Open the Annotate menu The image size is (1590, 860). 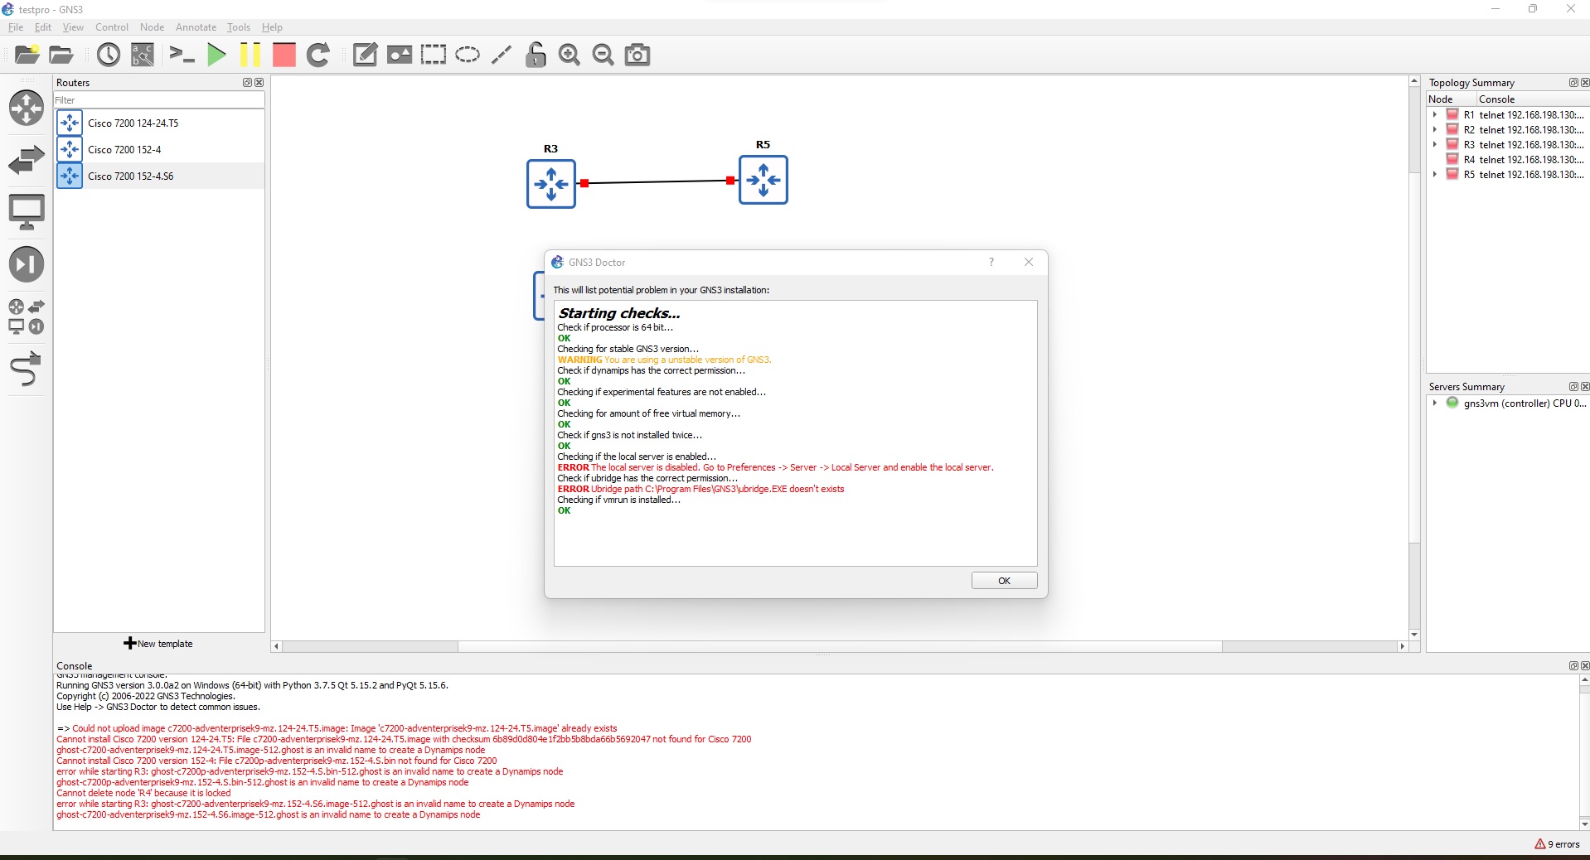195,27
